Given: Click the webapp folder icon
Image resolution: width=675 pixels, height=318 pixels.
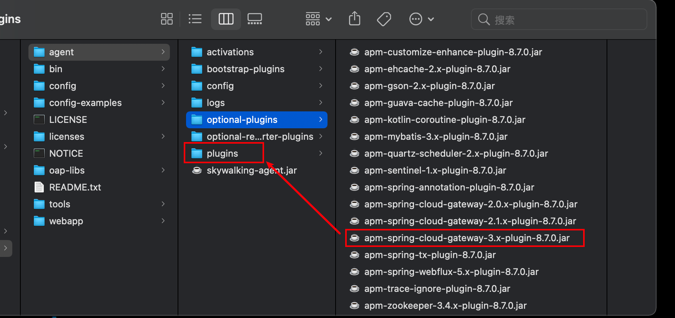Looking at the screenshot, I should tap(39, 221).
